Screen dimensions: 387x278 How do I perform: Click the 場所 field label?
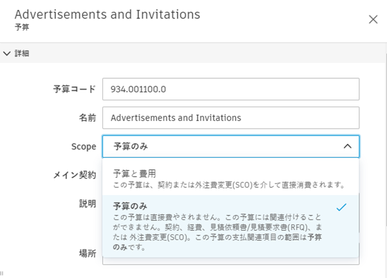[87, 253]
